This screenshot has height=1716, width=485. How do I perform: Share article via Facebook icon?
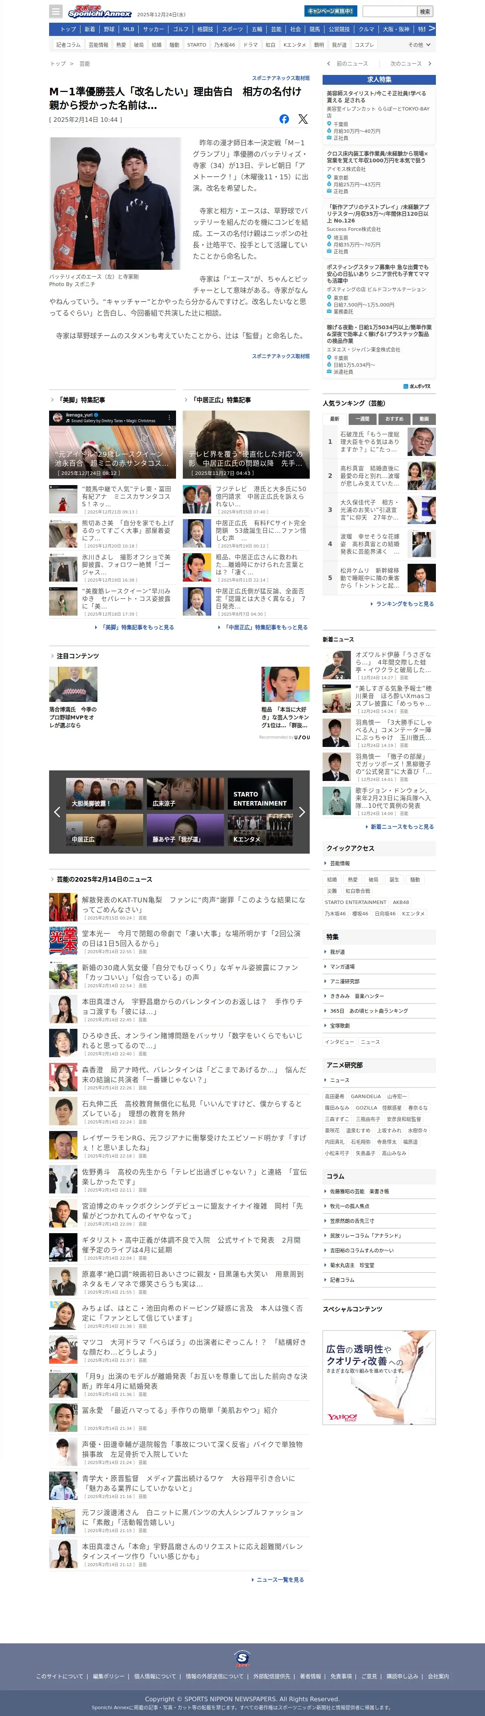pos(284,118)
